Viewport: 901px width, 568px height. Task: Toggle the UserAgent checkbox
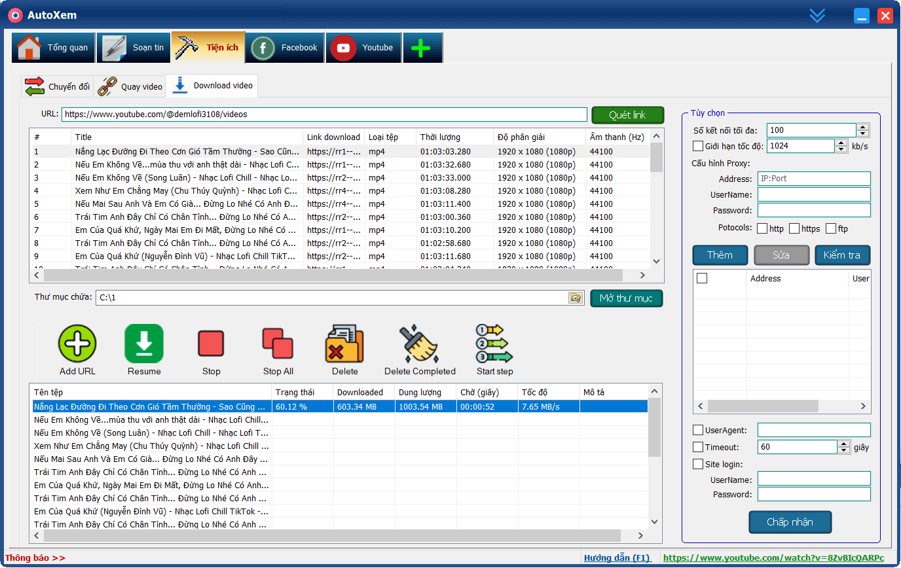698,430
